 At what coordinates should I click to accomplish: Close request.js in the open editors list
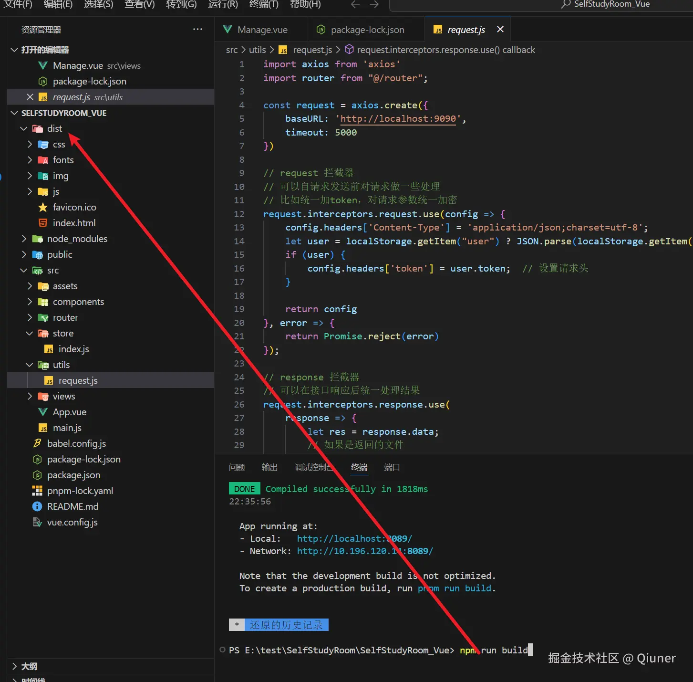(x=30, y=97)
